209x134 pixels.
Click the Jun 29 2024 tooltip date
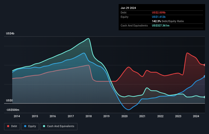[128, 8]
